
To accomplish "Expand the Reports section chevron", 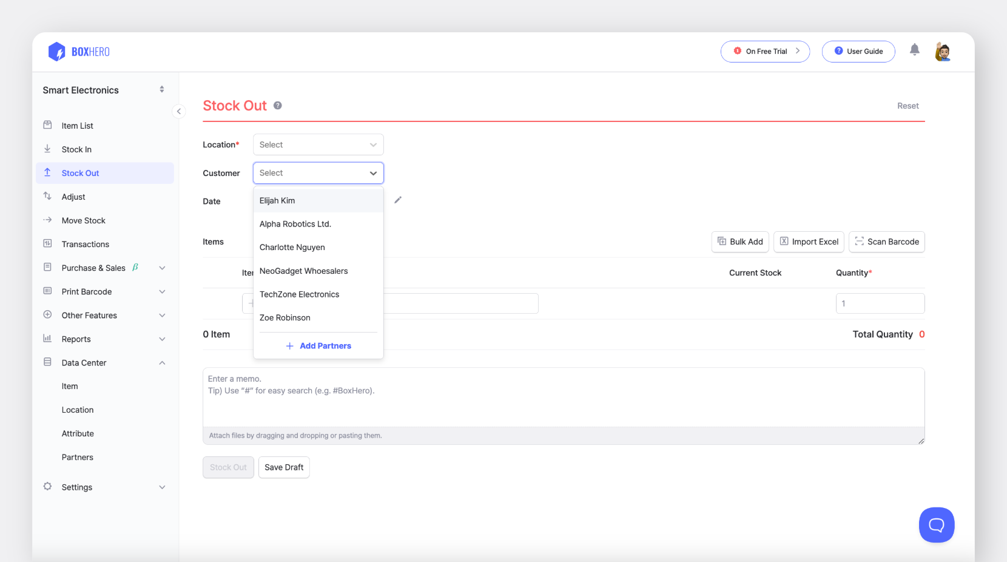I will point(162,339).
